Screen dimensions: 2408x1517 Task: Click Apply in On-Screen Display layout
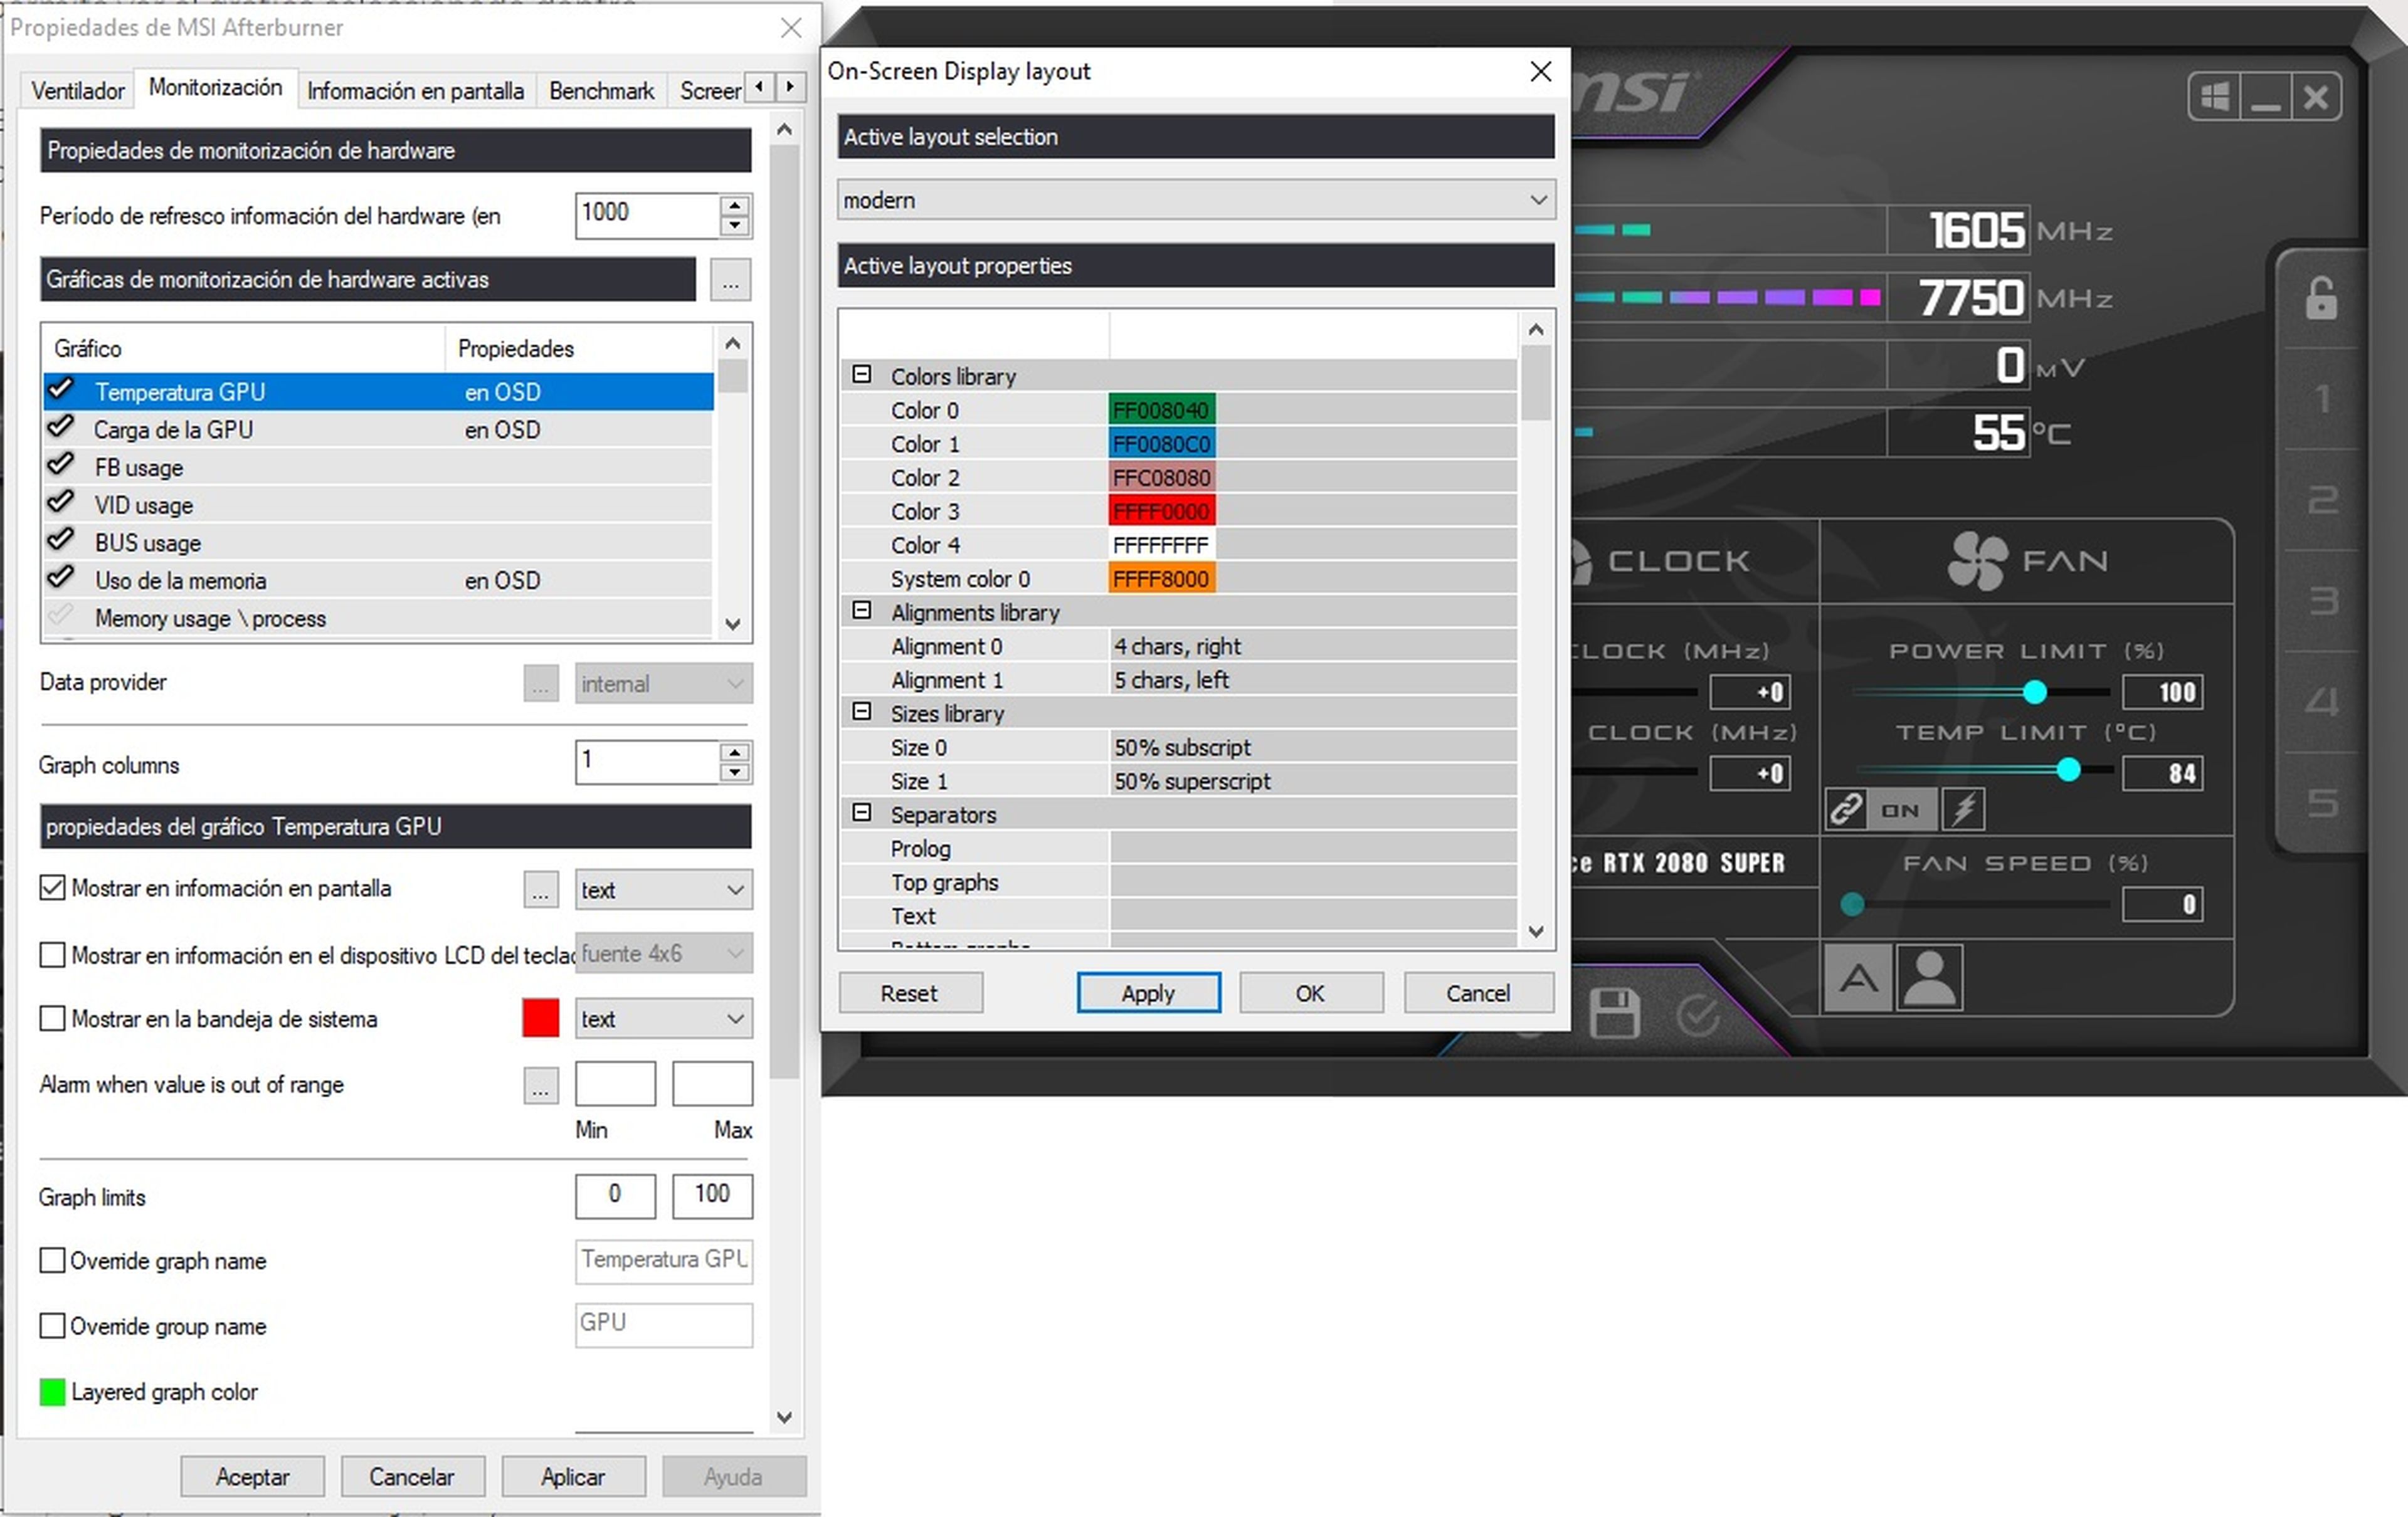[x=1148, y=992]
